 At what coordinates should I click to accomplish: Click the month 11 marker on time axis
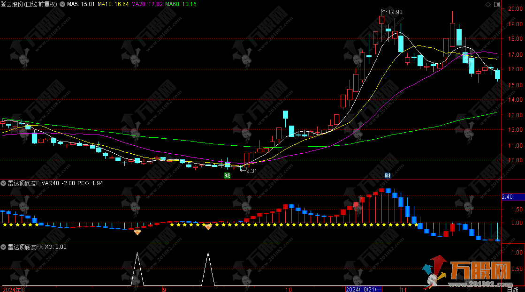[x=403, y=289]
